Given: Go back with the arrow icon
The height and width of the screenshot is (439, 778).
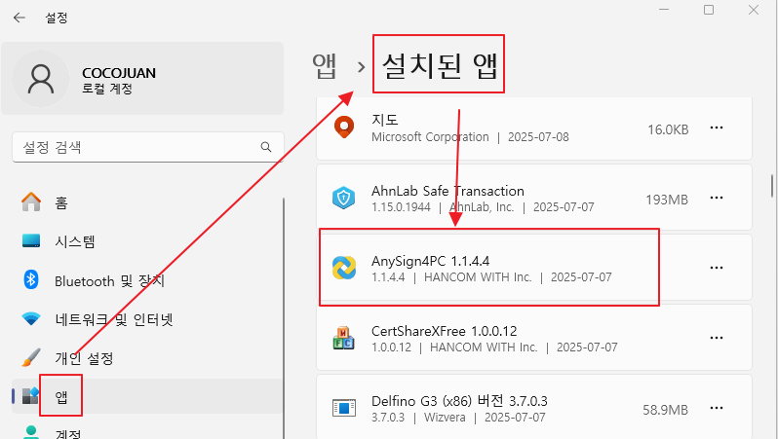Looking at the screenshot, I should pos(19,18).
